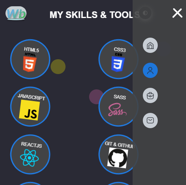Close the side navigation menu
186x185 pixels.
pyautogui.click(x=177, y=13)
